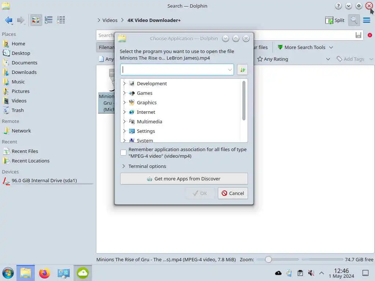Open Music folder in Places
The height and width of the screenshot is (281, 375).
(18, 82)
